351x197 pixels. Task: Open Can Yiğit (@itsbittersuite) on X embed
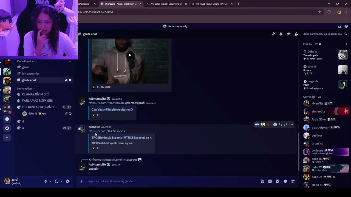tap(112, 109)
